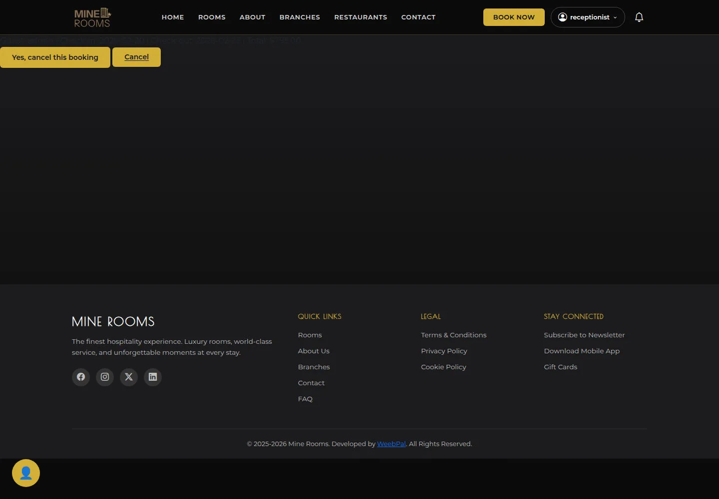Open the Branches footer quick link
Viewport: 719px width, 499px height.
coord(314,367)
